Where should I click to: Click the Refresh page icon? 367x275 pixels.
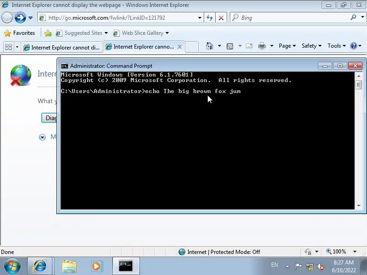(210, 18)
